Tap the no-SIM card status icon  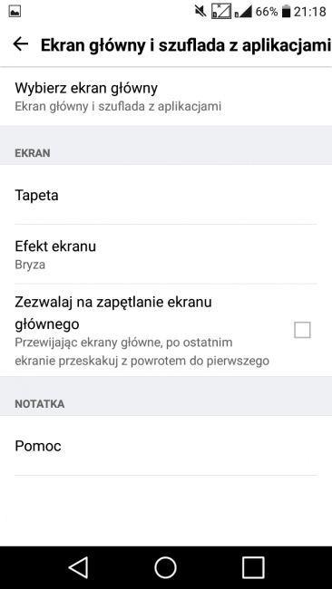(220, 11)
